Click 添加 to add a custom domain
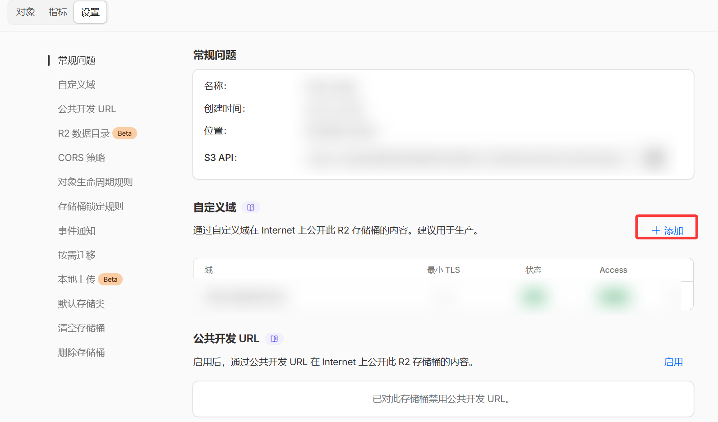 click(x=667, y=231)
